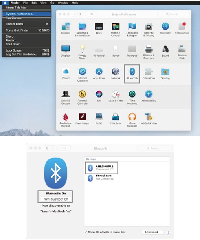Image resolution: width=200 pixels, height=240 pixels.
Task: Open Desktop & Screen Saver pane
Action: tap(82, 30)
